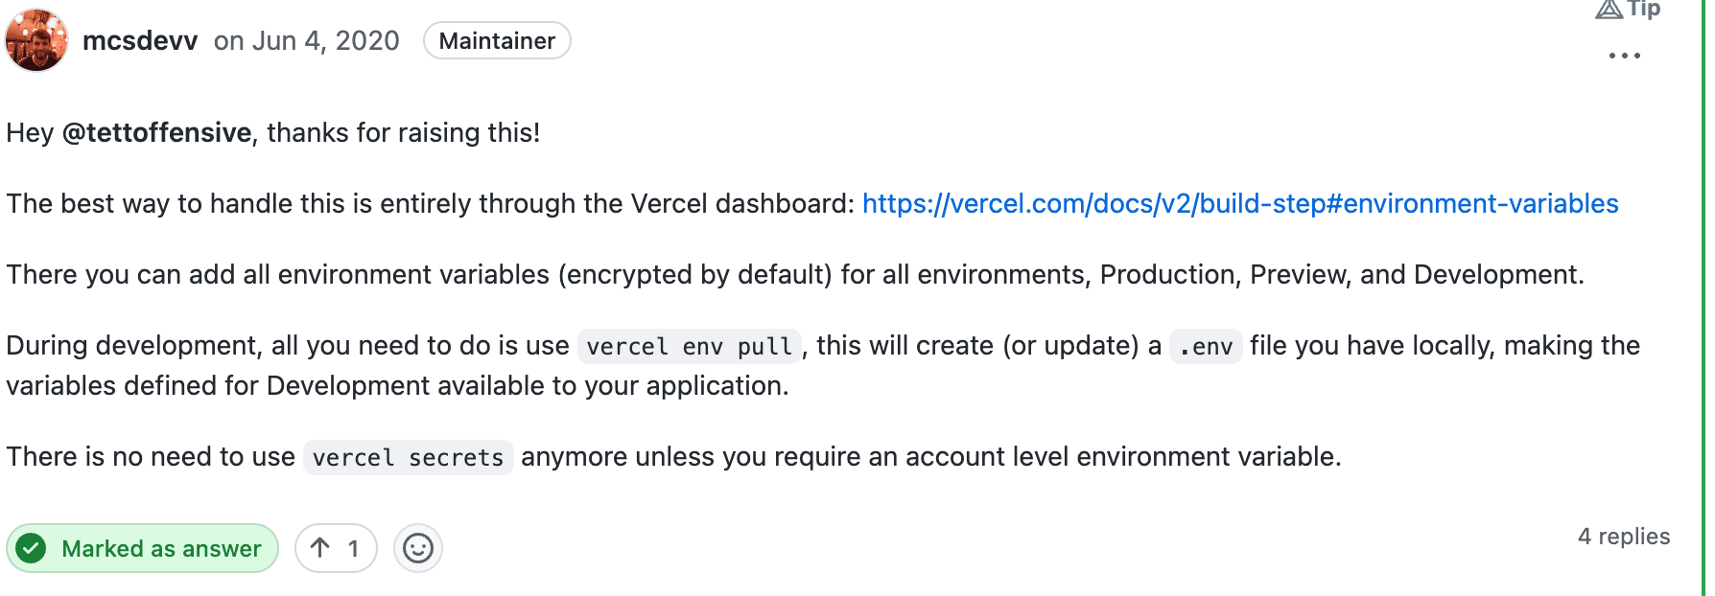
Task: Expand the comment options via the ellipsis
Action: pos(1625,55)
